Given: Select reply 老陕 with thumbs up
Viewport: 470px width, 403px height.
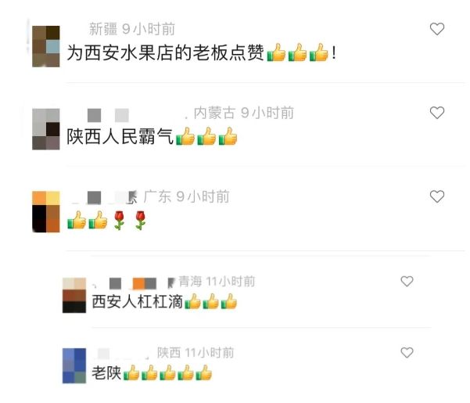Looking at the screenshot, I should (x=152, y=372).
